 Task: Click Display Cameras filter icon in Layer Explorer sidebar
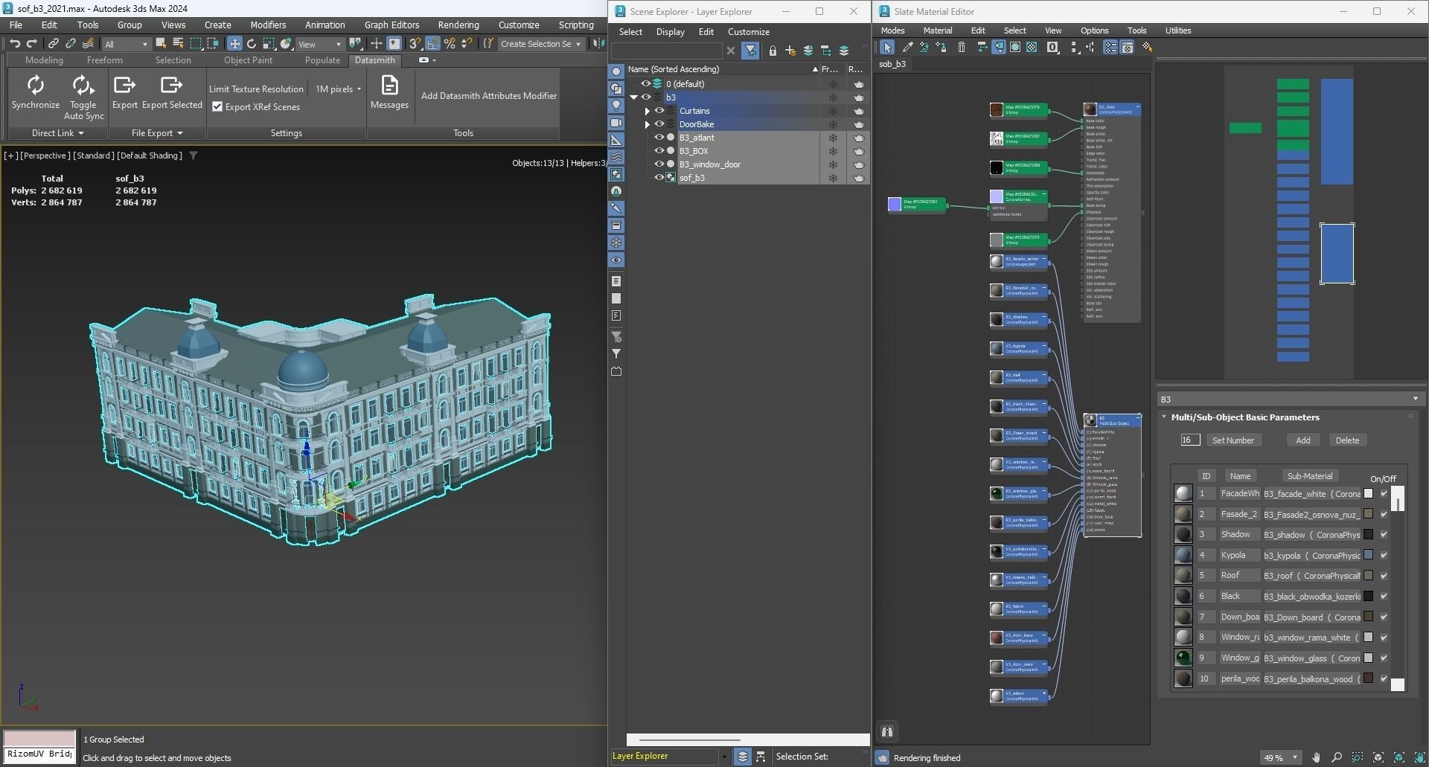[616, 123]
